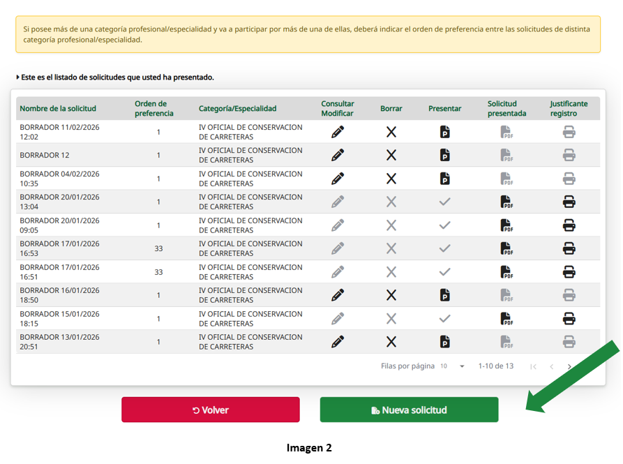Viewport: 623px width, 464px height.
Task: Open PDF of BORRADOR 17/01/2026 16:53
Action: click(x=506, y=248)
